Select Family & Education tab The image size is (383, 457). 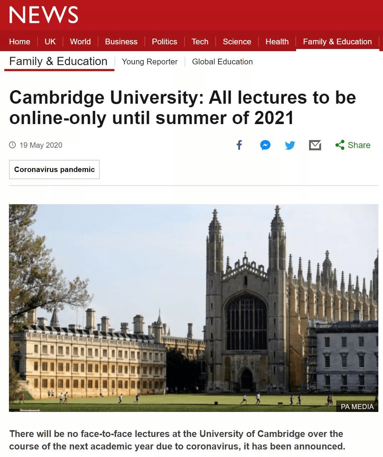point(337,42)
